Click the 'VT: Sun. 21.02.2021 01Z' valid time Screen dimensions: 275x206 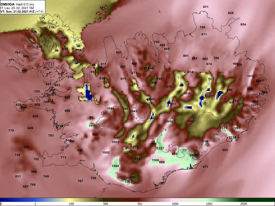18,12
